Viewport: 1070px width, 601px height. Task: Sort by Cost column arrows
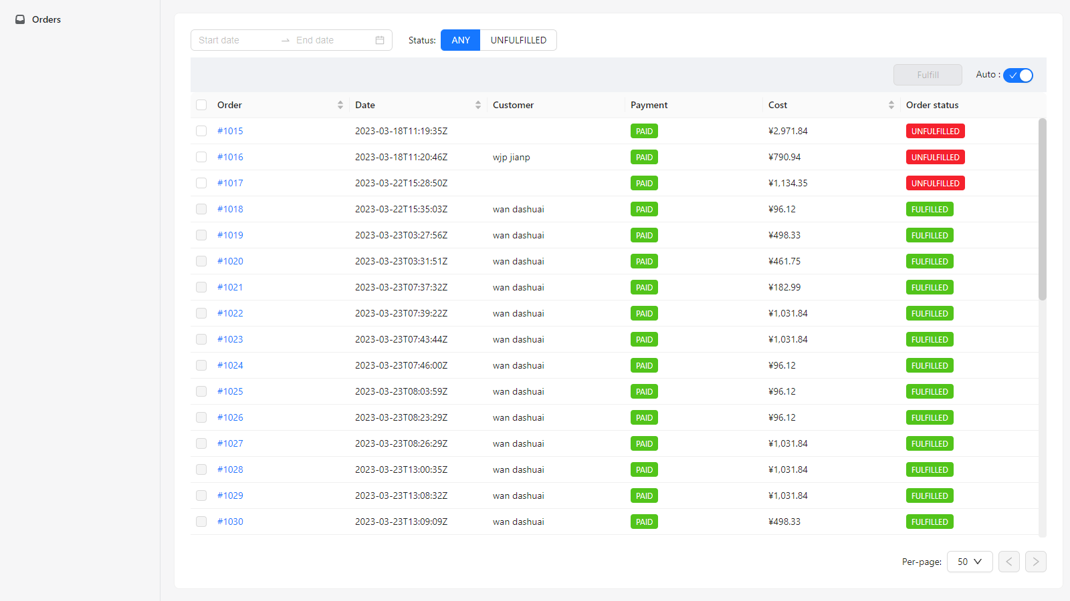point(891,105)
